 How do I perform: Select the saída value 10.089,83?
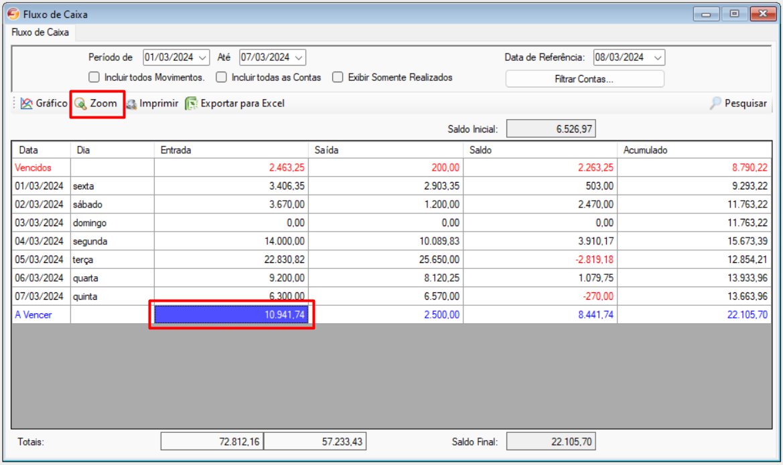click(386, 242)
